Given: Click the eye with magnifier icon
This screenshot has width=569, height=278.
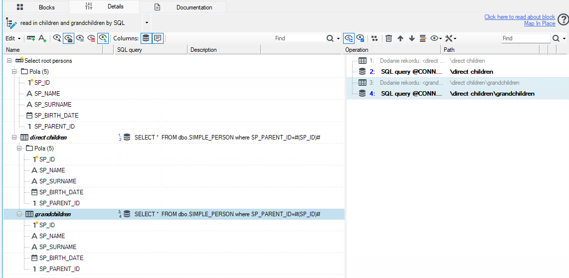Looking at the screenshot, I should 57,38.
